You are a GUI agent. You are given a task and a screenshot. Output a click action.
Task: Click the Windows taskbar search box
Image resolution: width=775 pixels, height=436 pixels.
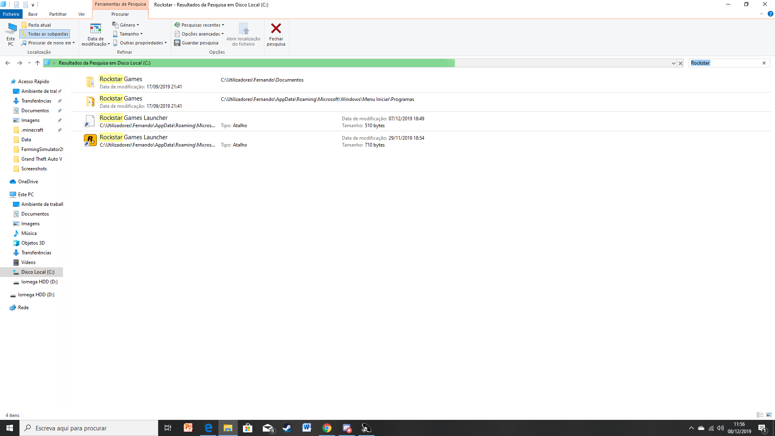[x=89, y=428]
